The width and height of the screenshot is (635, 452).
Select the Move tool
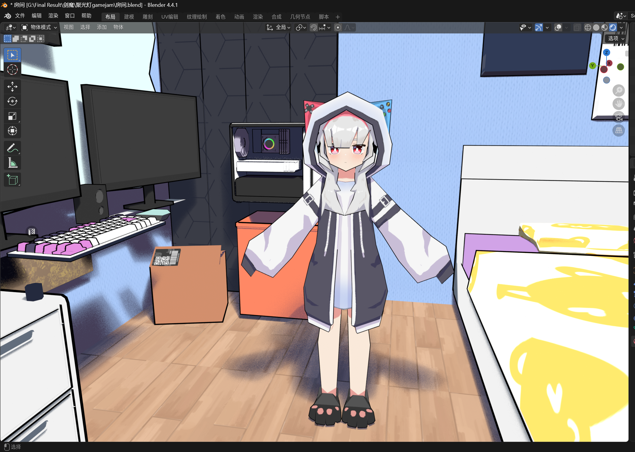click(12, 87)
